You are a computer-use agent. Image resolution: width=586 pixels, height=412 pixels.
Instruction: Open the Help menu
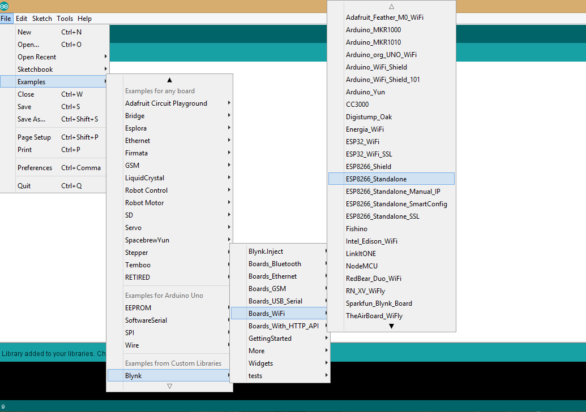coord(84,18)
